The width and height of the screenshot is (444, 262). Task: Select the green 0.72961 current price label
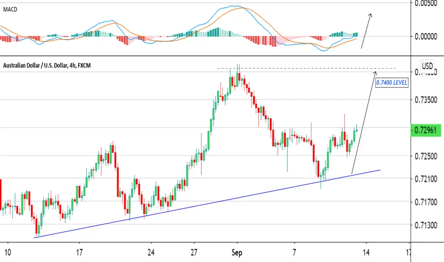click(425, 131)
